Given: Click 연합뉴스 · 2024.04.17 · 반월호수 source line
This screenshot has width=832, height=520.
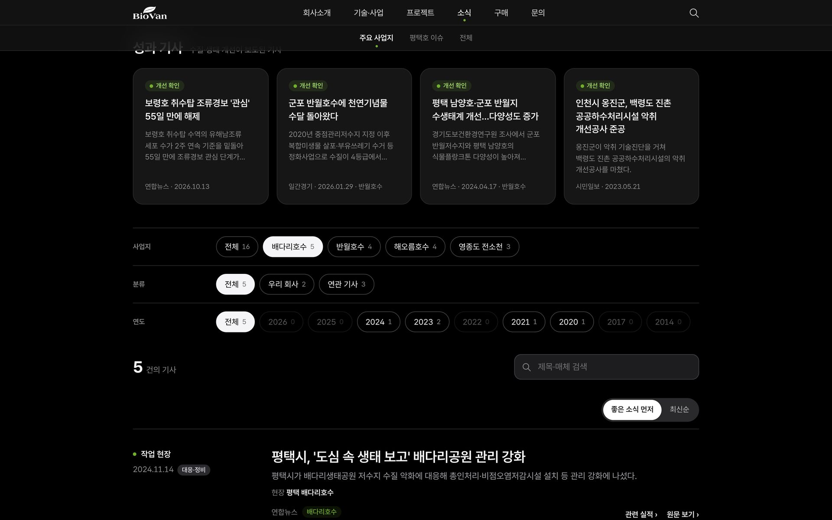Looking at the screenshot, I should tap(479, 186).
